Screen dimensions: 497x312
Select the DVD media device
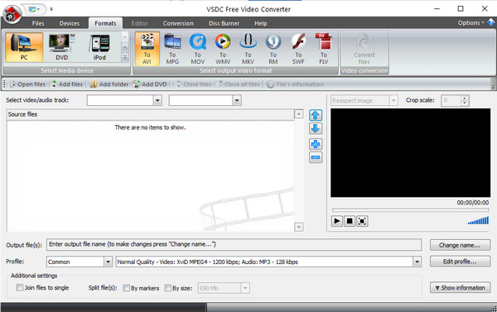(62, 47)
